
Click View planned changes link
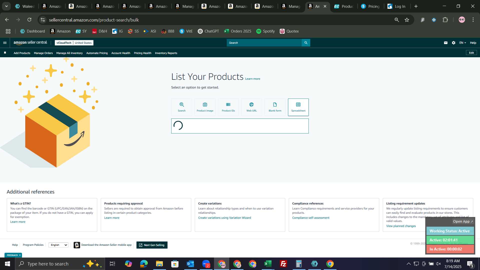tap(401, 226)
